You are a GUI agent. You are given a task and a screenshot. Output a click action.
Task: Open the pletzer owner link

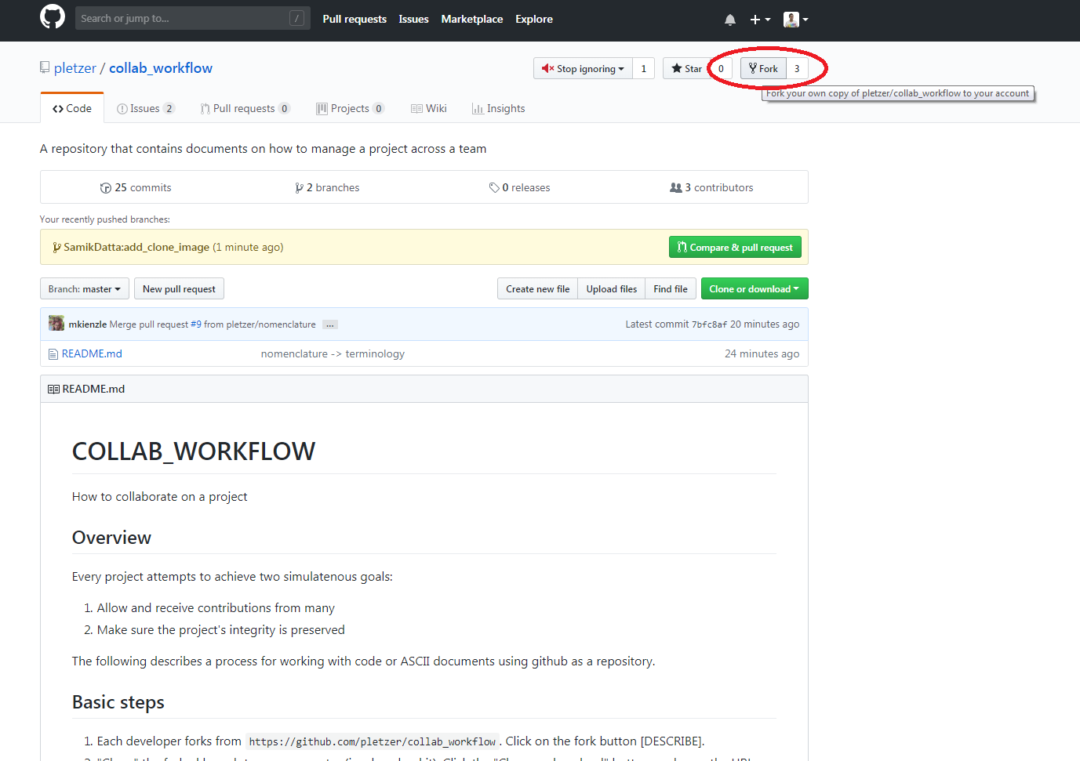(x=75, y=68)
